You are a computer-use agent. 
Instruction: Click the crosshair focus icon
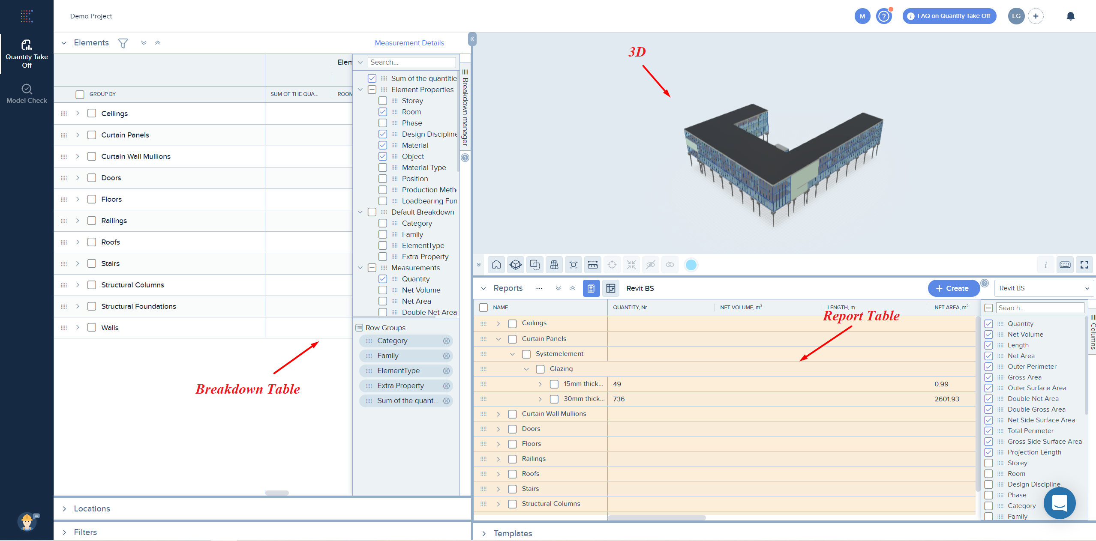coord(612,265)
